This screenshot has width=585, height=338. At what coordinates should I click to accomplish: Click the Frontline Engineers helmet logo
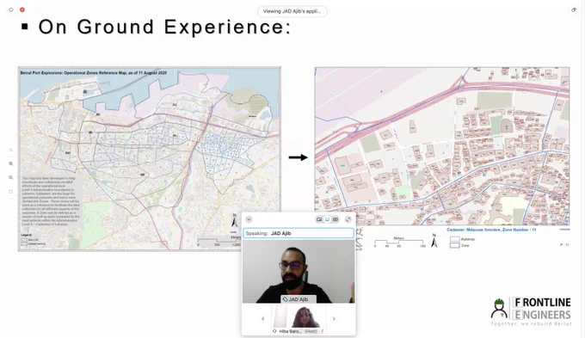click(x=499, y=308)
